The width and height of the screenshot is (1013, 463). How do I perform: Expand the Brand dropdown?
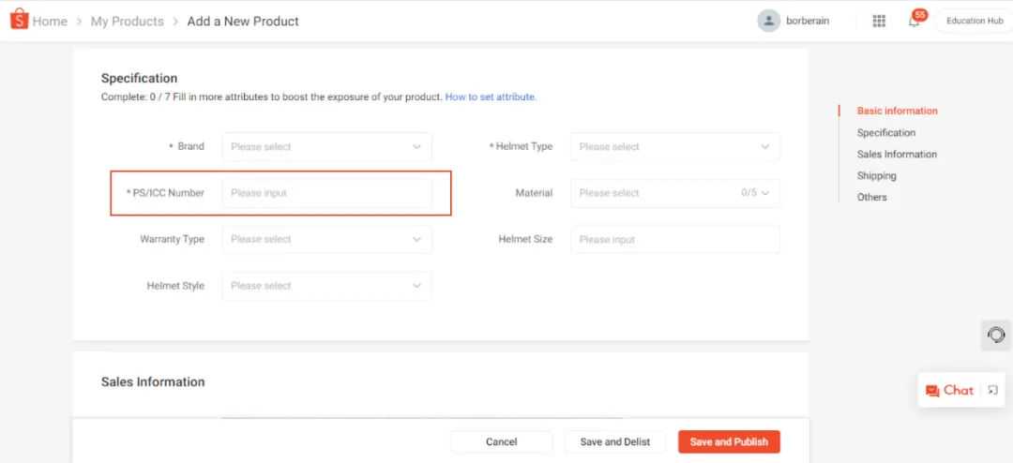tap(327, 146)
